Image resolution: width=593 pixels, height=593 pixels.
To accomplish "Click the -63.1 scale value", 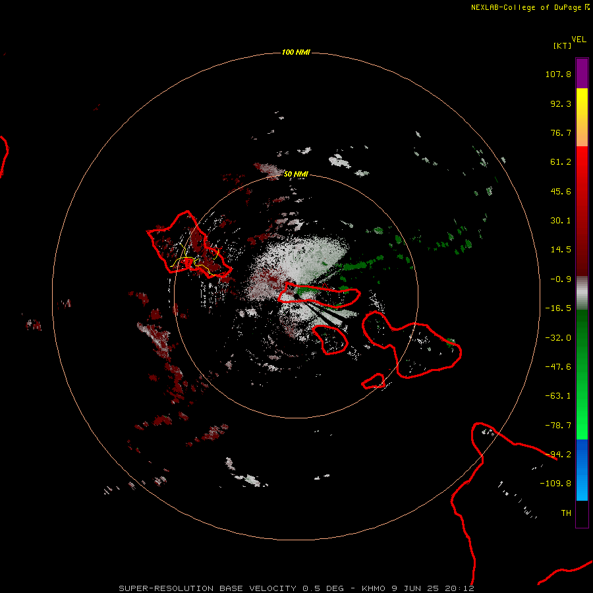I will [x=558, y=396].
